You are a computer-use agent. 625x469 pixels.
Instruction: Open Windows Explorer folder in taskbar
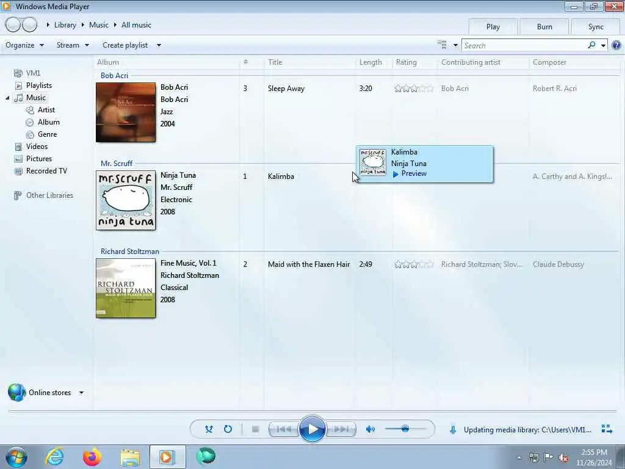click(x=131, y=457)
